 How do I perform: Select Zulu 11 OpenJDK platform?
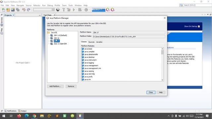[x=60, y=44]
